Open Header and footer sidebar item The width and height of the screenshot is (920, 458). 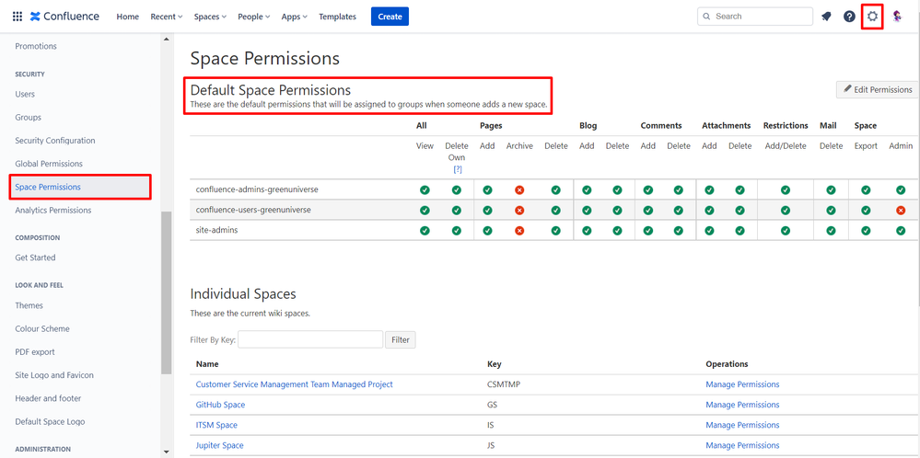pyautogui.click(x=48, y=398)
